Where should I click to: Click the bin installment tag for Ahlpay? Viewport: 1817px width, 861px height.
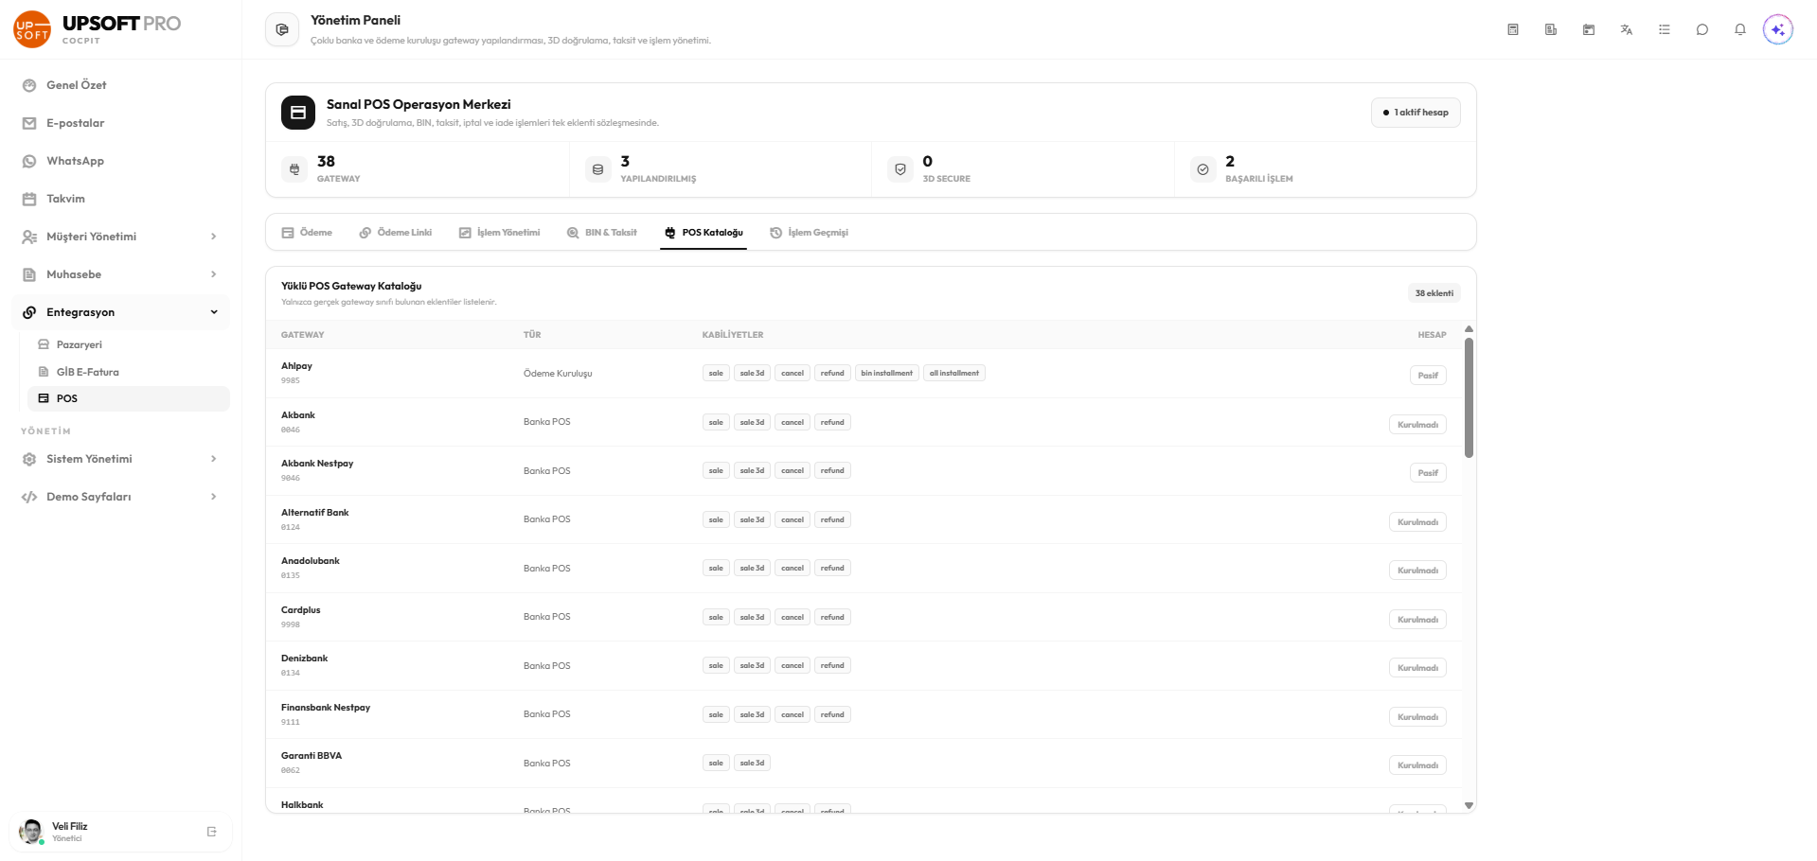coord(887,374)
